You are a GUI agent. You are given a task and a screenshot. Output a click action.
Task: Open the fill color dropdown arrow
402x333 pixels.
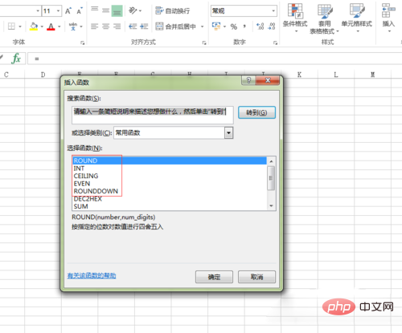pyautogui.click(x=42, y=26)
